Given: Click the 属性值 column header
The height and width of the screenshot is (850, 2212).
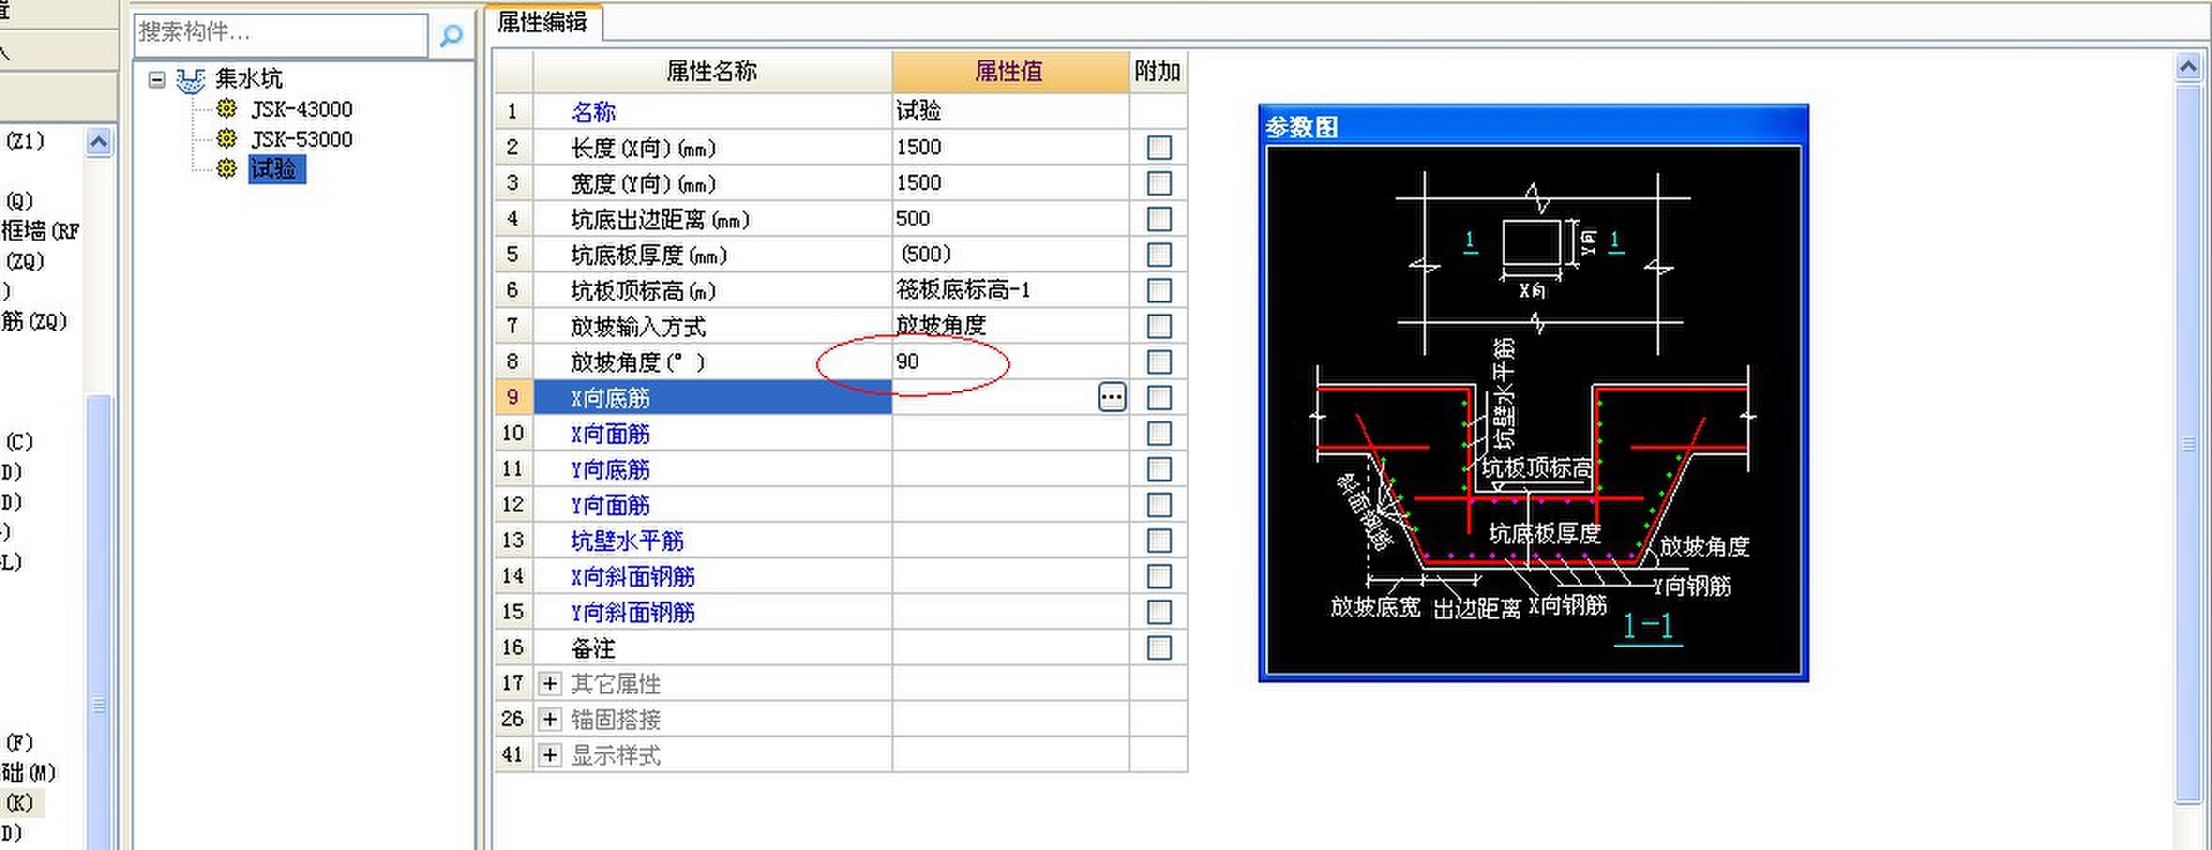Looking at the screenshot, I should [1010, 71].
